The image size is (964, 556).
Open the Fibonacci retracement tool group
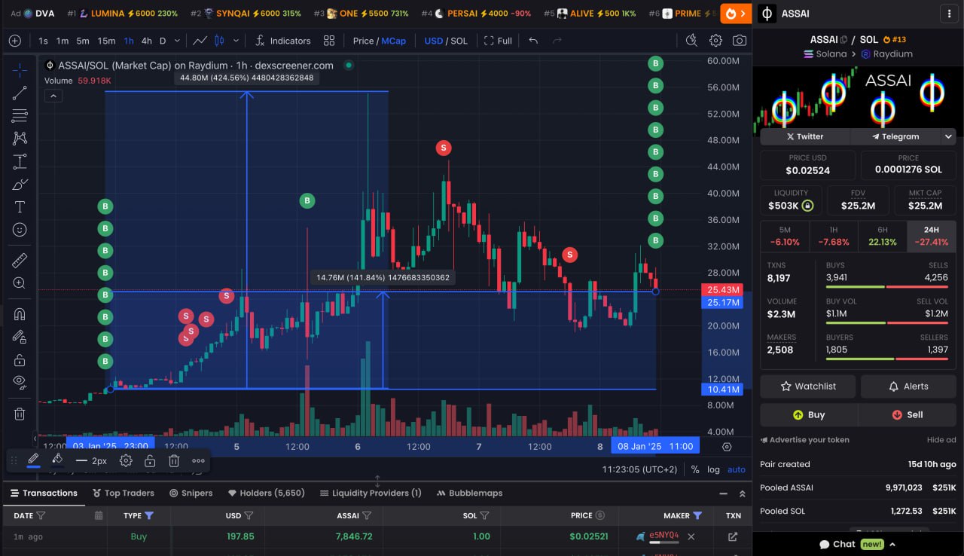click(x=20, y=115)
